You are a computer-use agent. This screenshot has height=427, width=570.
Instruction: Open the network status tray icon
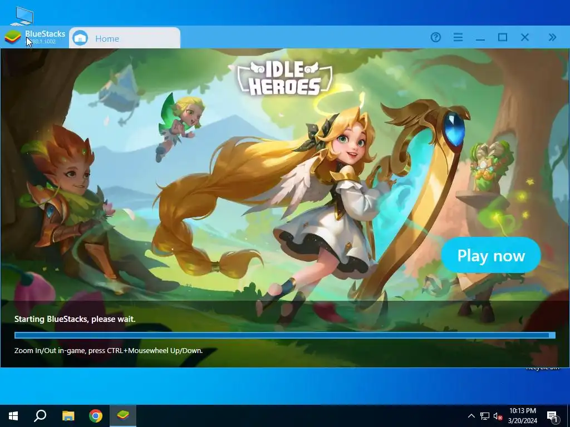(485, 416)
